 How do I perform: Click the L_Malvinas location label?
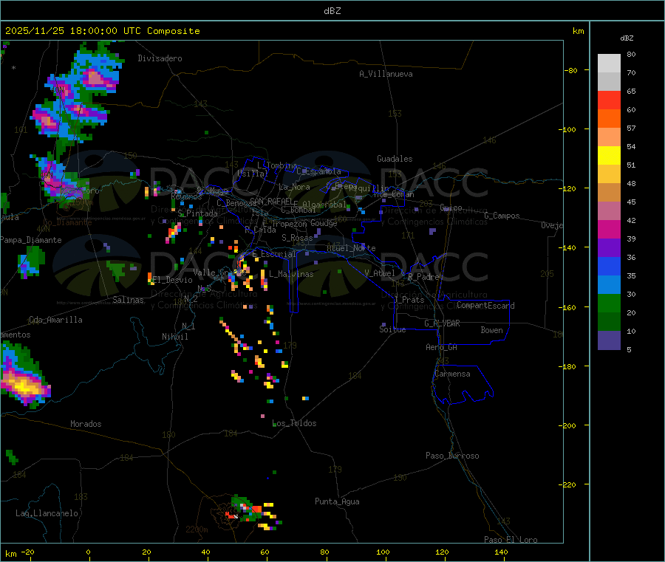(x=291, y=274)
